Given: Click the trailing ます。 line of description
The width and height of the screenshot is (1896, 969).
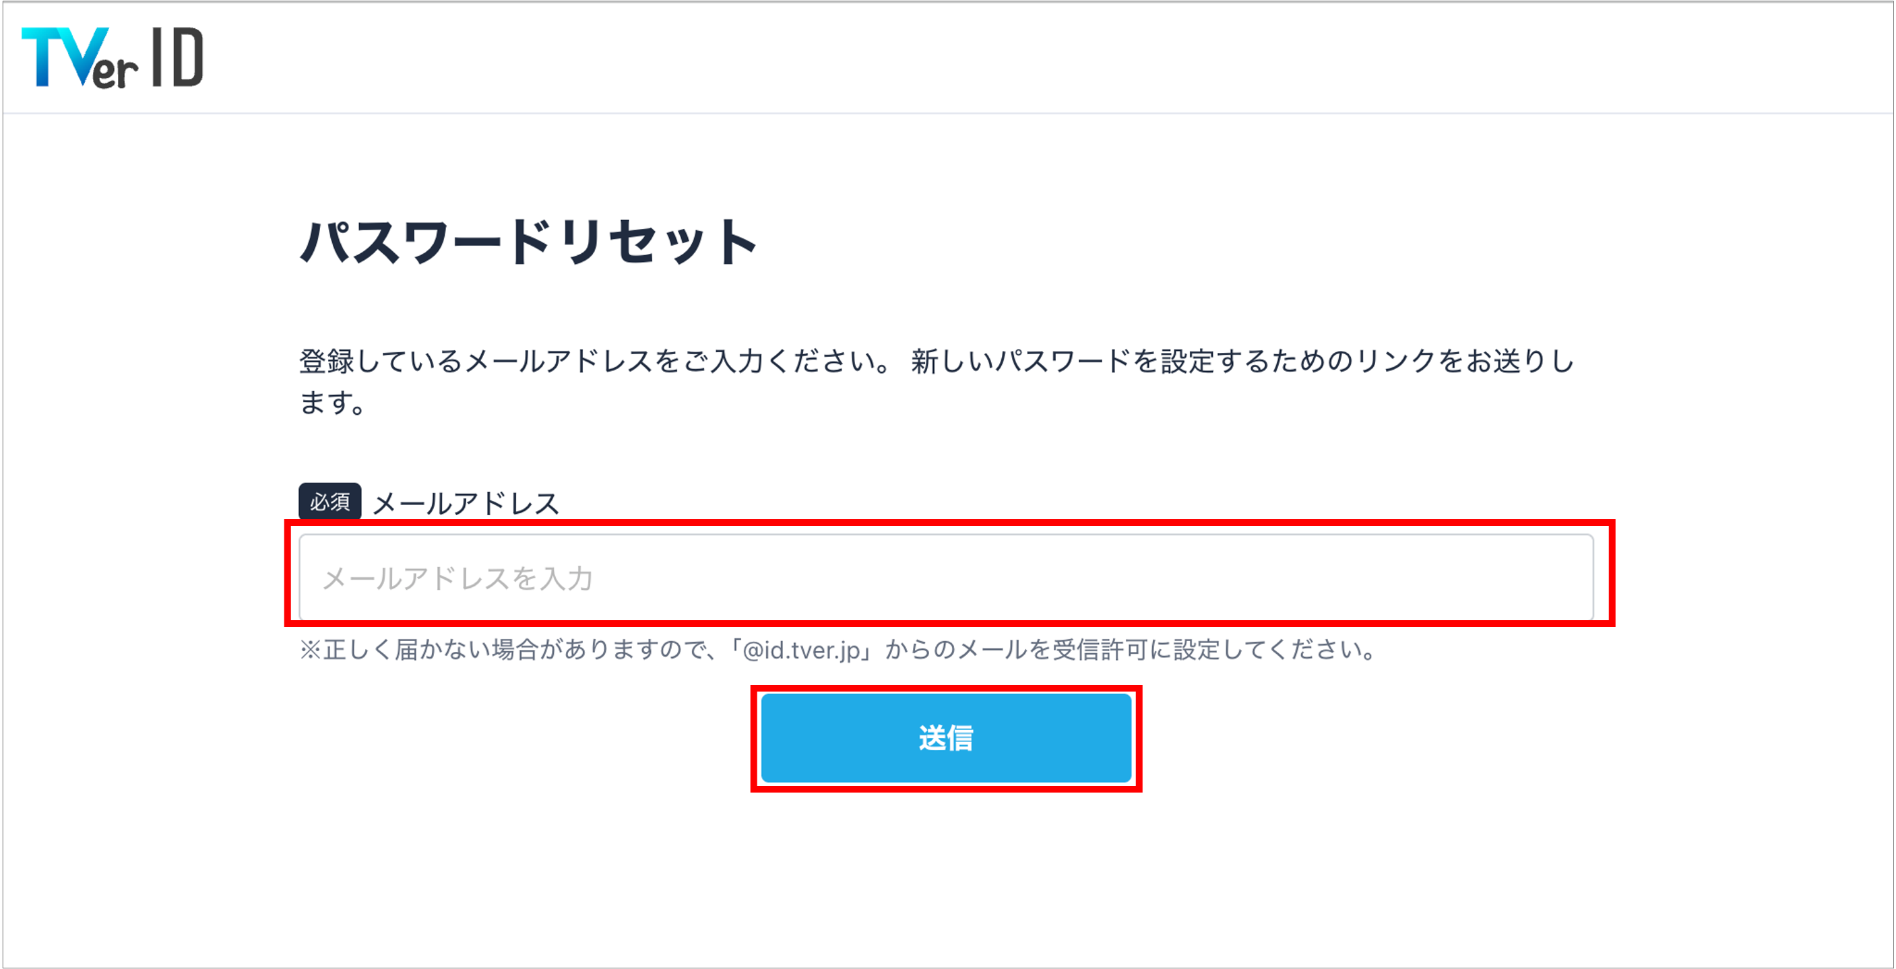Looking at the screenshot, I should pyautogui.click(x=333, y=403).
